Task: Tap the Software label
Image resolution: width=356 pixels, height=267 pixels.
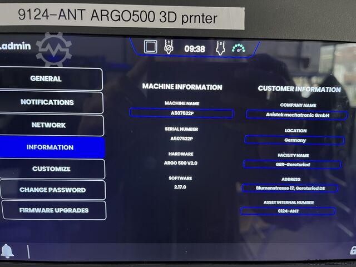Action: pos(180,178)
